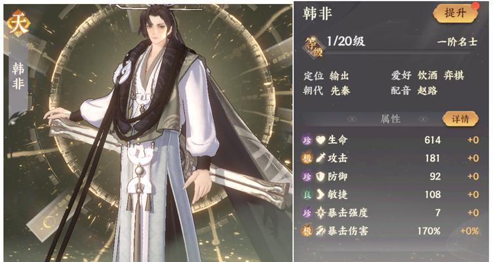This screenshot has height=262, width=493.
Task: Click the 良 grade badge for 敏捷
Action: pyautogui.click(x=307, y=195)
